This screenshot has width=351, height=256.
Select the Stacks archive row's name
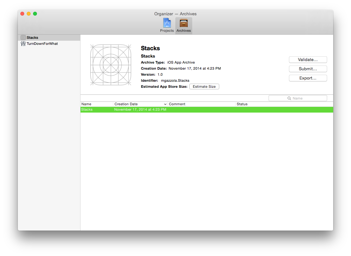pyautogui.click(x=87, y=109)
